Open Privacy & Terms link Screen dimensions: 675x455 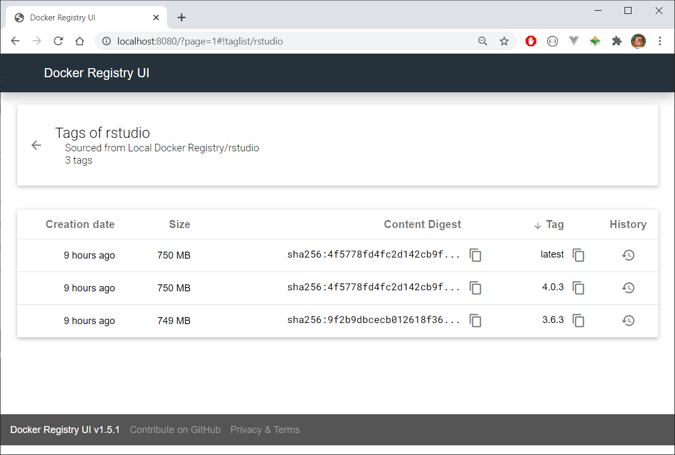(x=265, y=430)
